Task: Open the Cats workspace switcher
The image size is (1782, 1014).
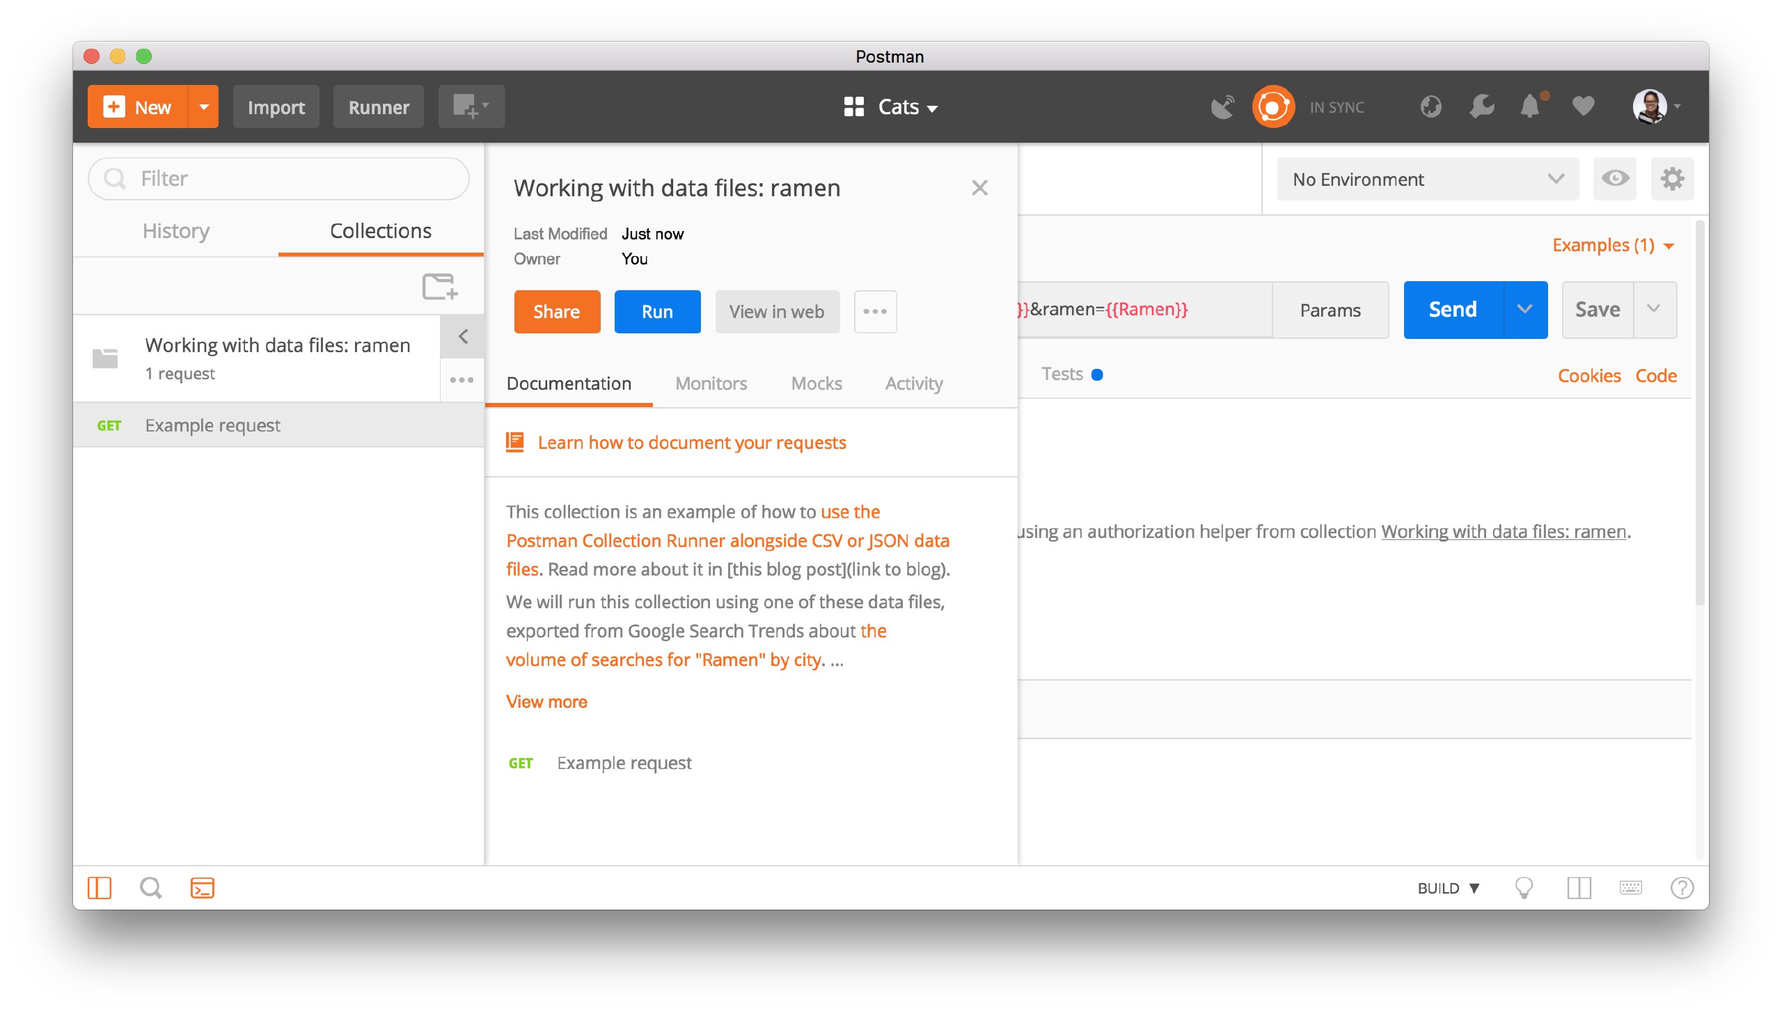Action: point(890,106)
